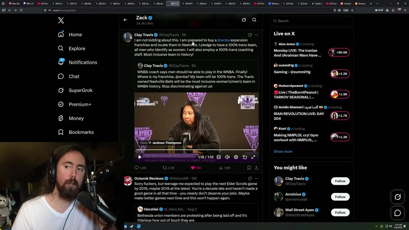Open the Octorok Reviews profile name
409x230 pixels.
click(149, 179)
